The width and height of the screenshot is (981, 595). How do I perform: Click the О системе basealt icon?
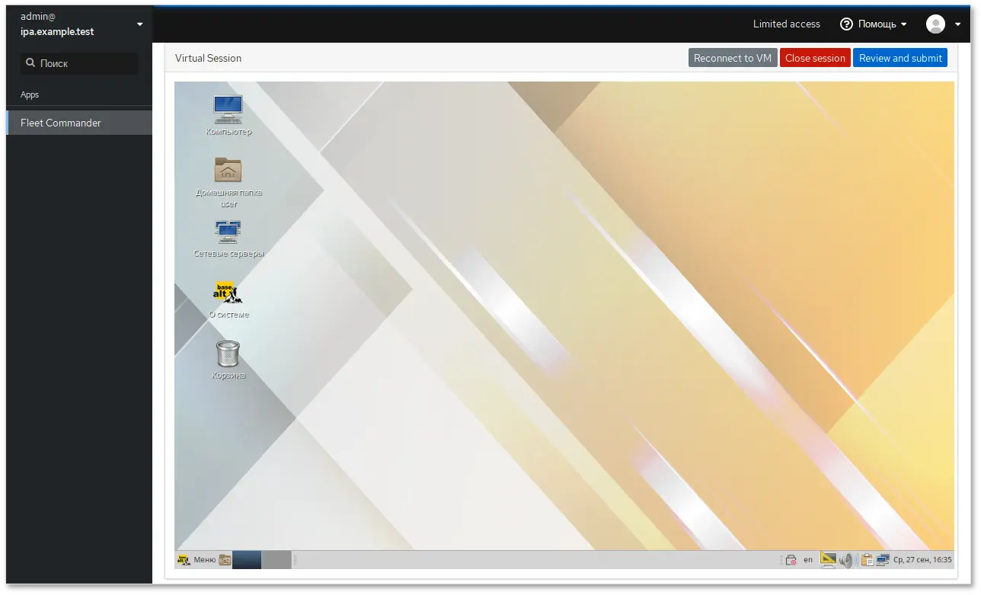[x=228, y=293]
